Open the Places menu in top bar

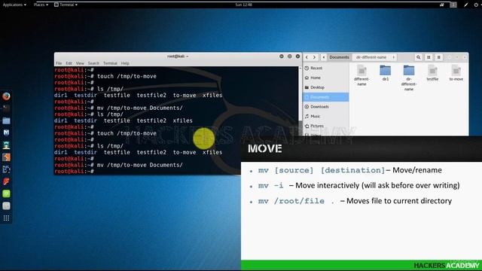(41, 5)
